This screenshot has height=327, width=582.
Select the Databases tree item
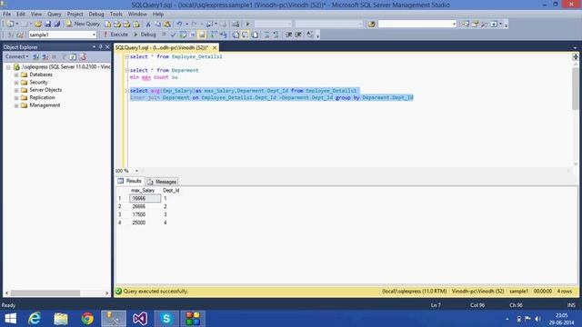[x=41, y=74]
